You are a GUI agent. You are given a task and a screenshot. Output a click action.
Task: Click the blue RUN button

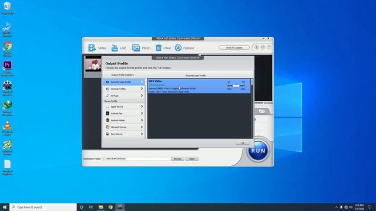pos(258,151)
